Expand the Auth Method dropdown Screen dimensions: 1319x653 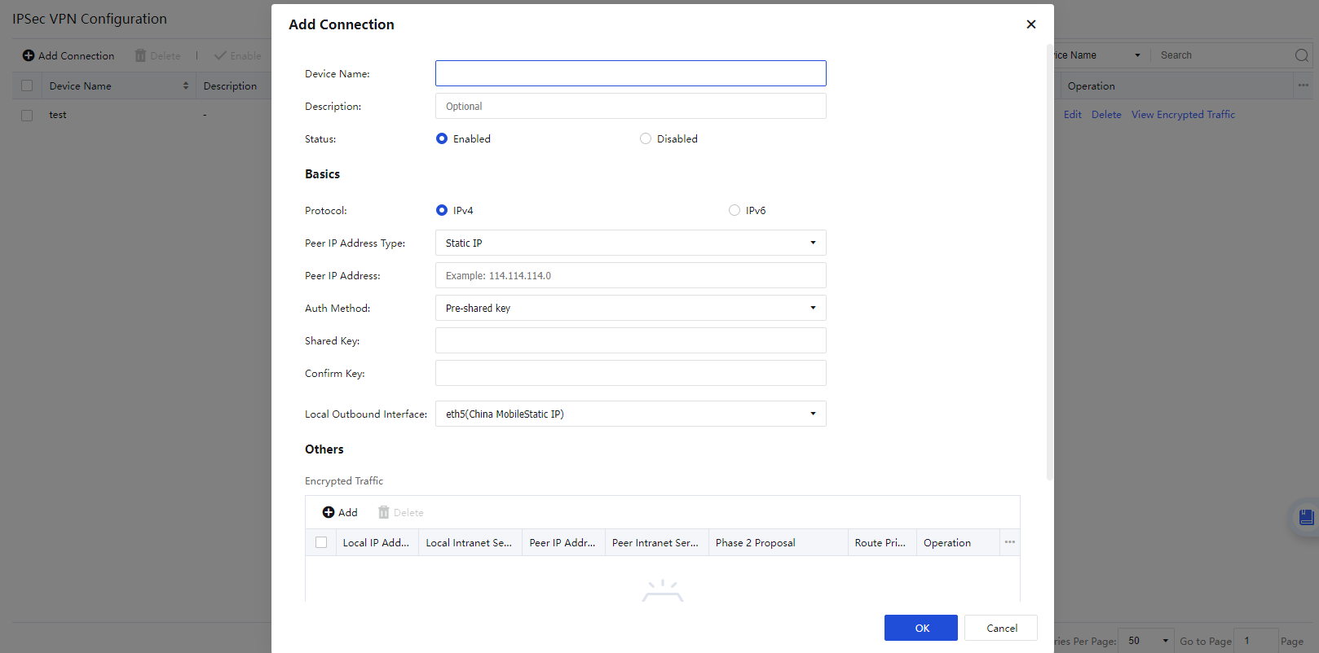pyautogui.click(x=630, y=308)
